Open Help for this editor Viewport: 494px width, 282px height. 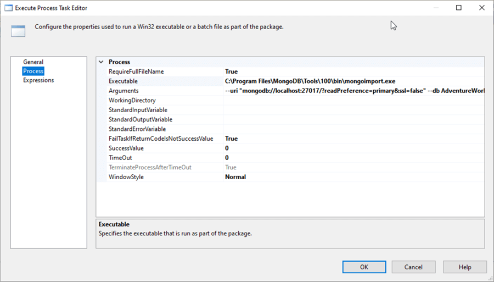(x=465, y=267)
